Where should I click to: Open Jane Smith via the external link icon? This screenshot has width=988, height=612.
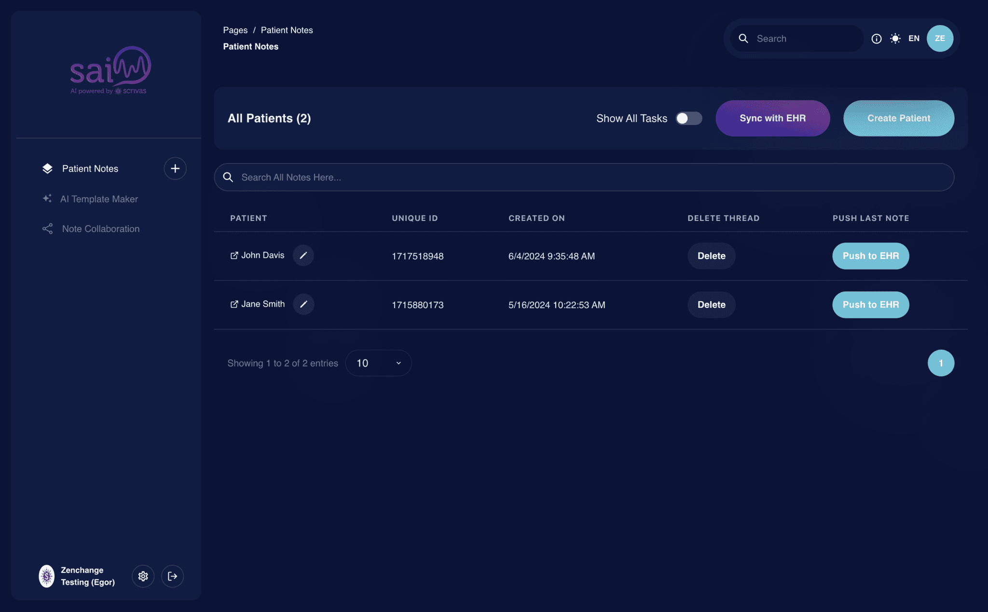click(233, 304)
